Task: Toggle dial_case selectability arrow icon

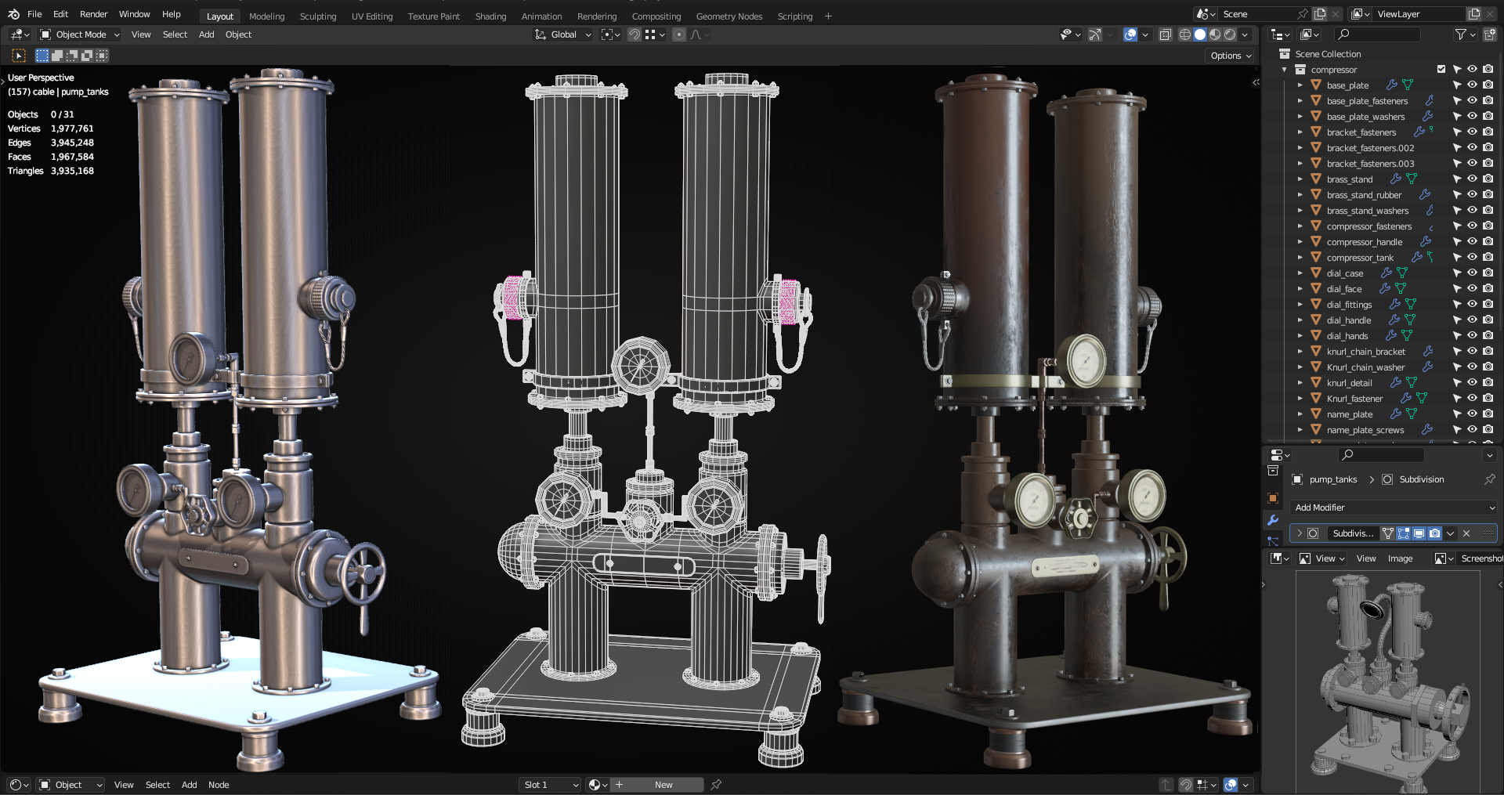Action: (x=1456, y=273)
